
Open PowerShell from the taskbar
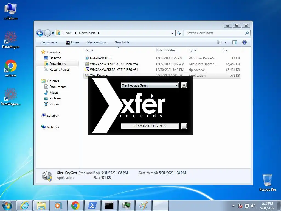[x=92, y=206]
